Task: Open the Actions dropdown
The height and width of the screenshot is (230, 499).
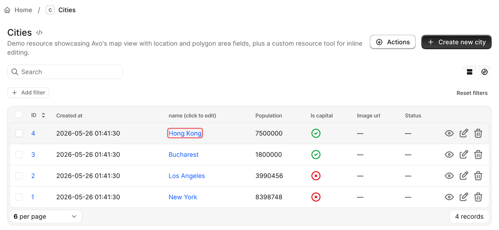Action: pos(393,42)
